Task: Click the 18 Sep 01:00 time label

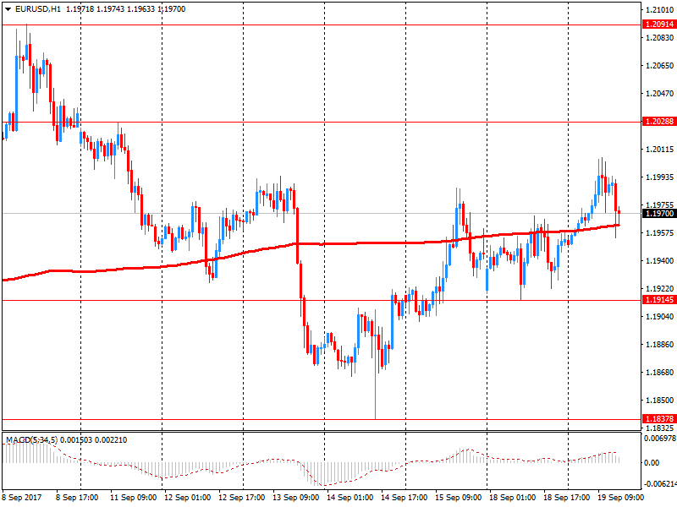Action: 512,498
